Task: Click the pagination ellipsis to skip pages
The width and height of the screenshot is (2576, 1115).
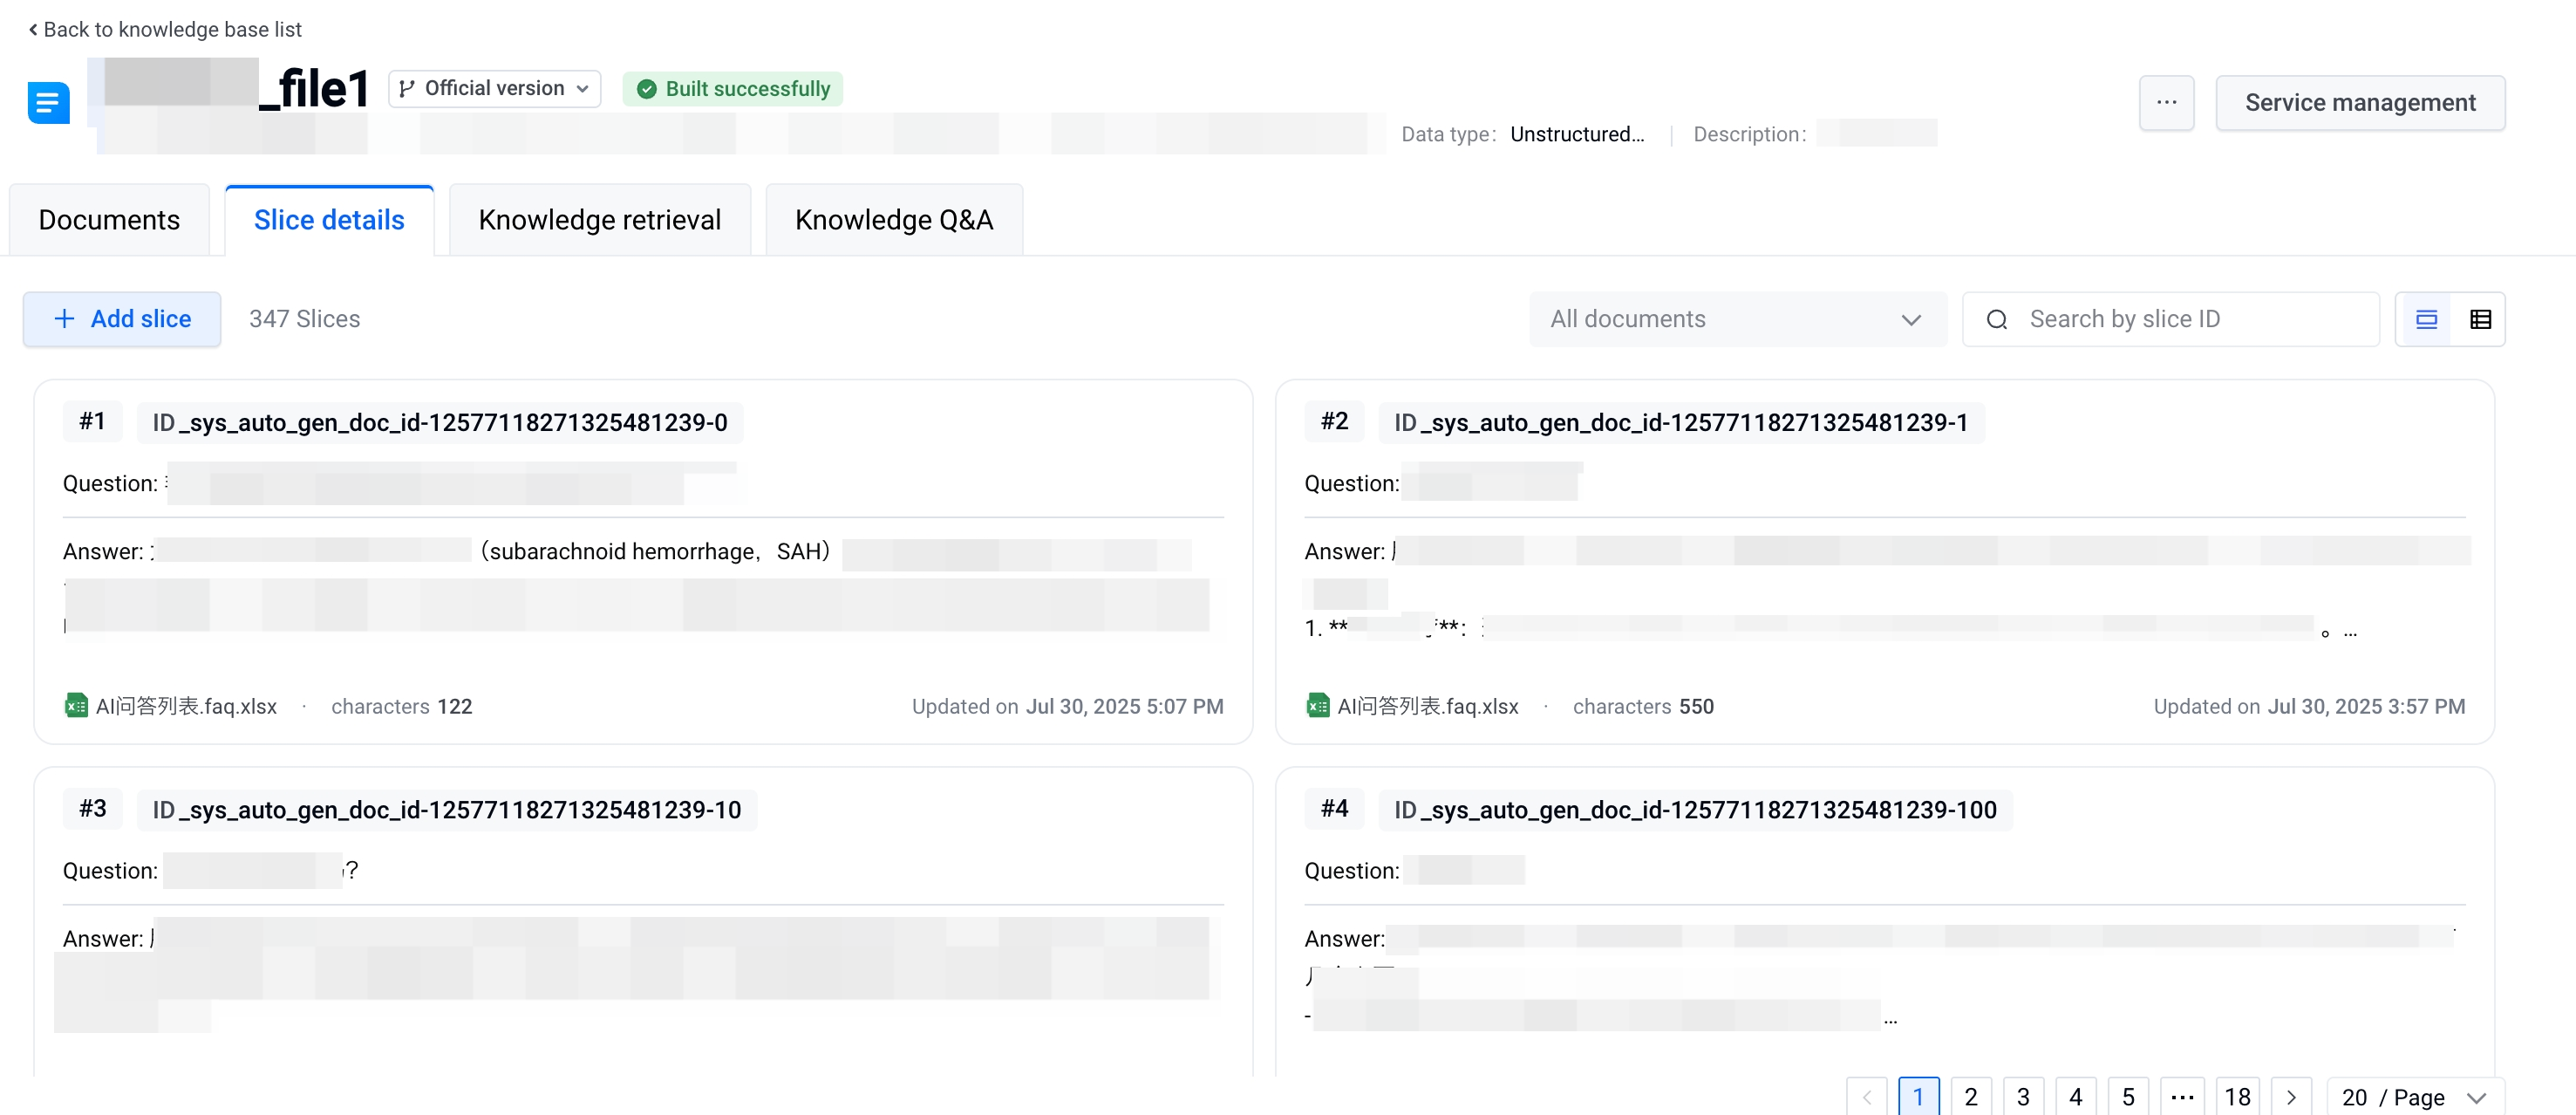Action: point(2182,1097)
